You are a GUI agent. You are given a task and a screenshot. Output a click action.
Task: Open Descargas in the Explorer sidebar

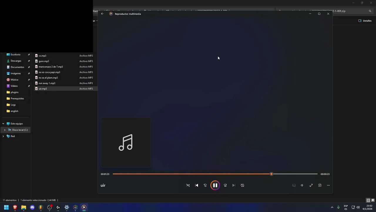coord(16,61)
